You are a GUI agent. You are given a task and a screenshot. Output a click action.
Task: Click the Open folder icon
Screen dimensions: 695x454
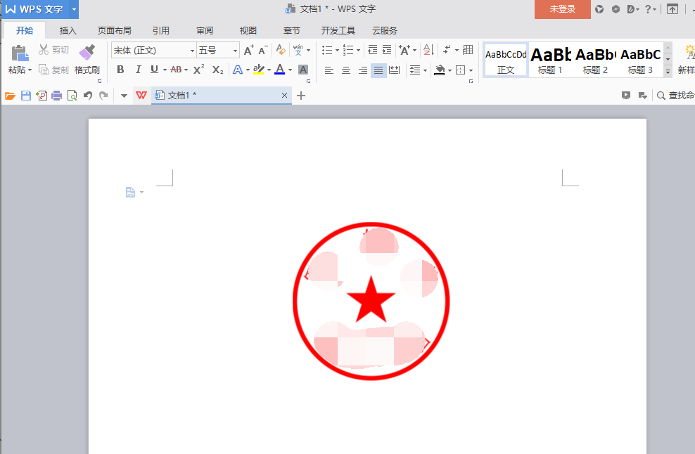click(x=10, y=96)
